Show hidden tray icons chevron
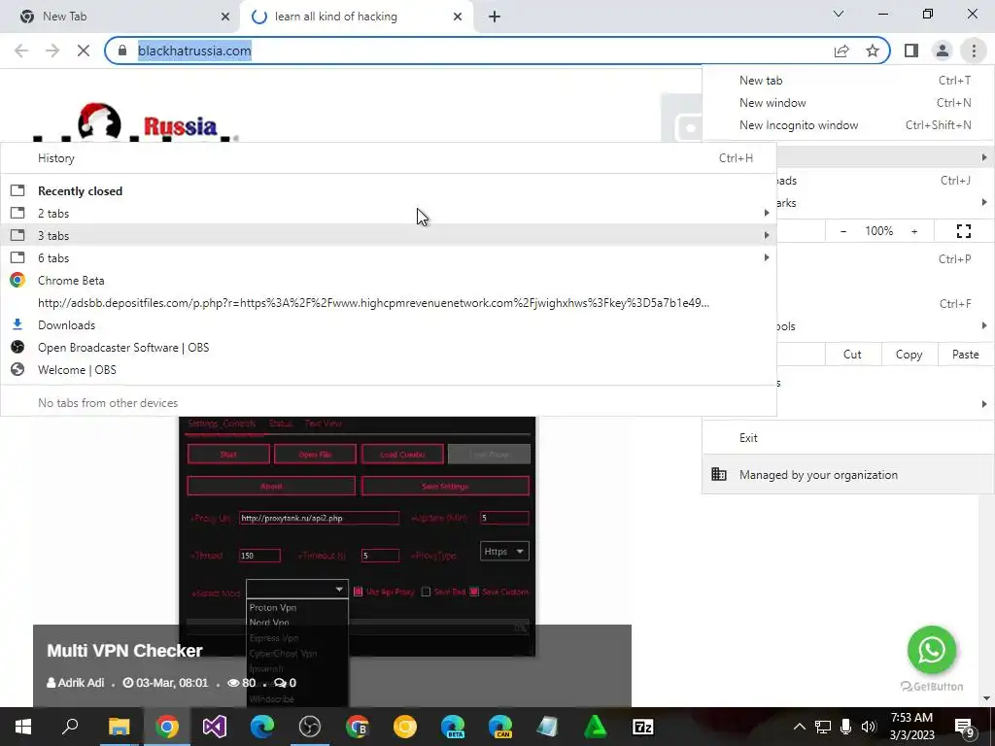This screenshot has height=746, width=995. pyautogui.click(x=800, y=727)
